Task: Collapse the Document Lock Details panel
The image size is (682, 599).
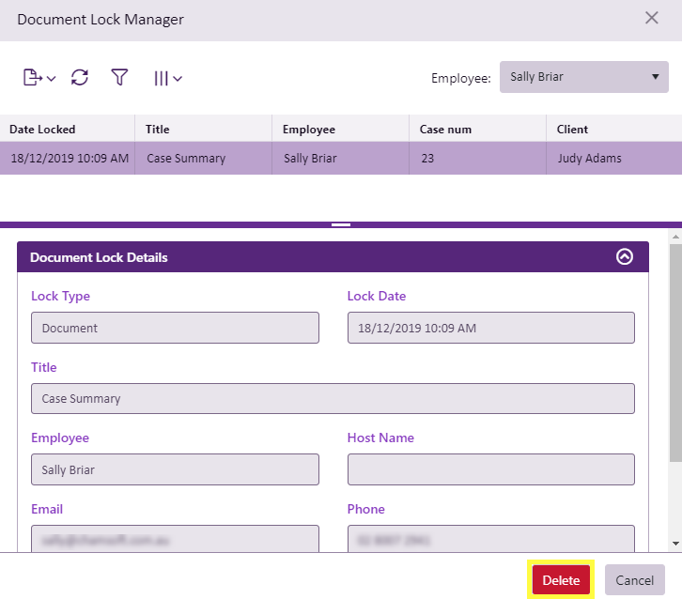Action: [x=625, y=257]
